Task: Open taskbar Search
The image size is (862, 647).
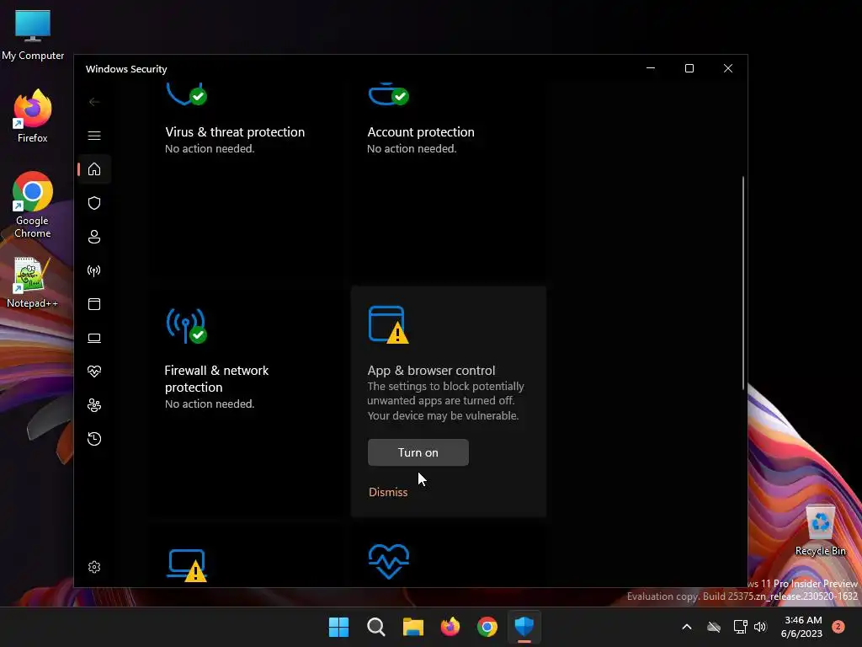Action: coord(376,627)
